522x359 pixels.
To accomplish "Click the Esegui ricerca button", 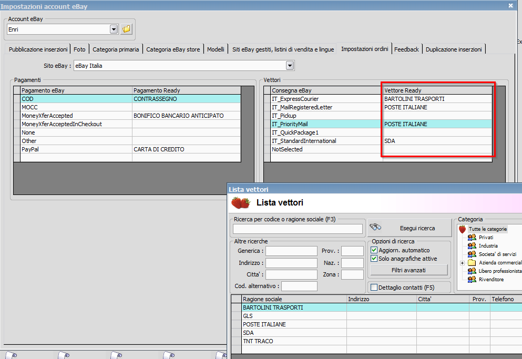I will point(410,228).
